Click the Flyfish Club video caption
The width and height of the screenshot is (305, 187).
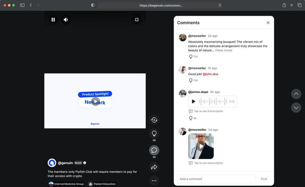pos(92,174)
